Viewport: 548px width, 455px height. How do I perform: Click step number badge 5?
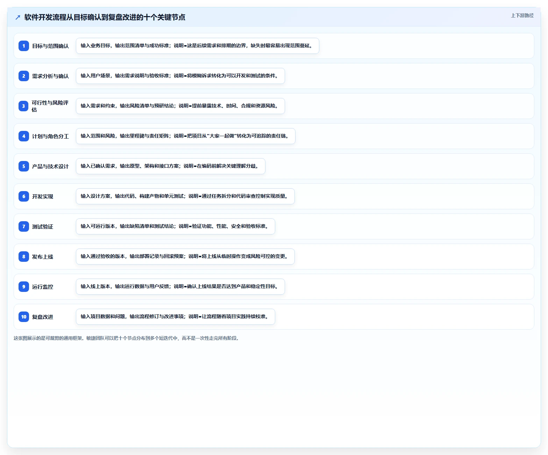24,166
